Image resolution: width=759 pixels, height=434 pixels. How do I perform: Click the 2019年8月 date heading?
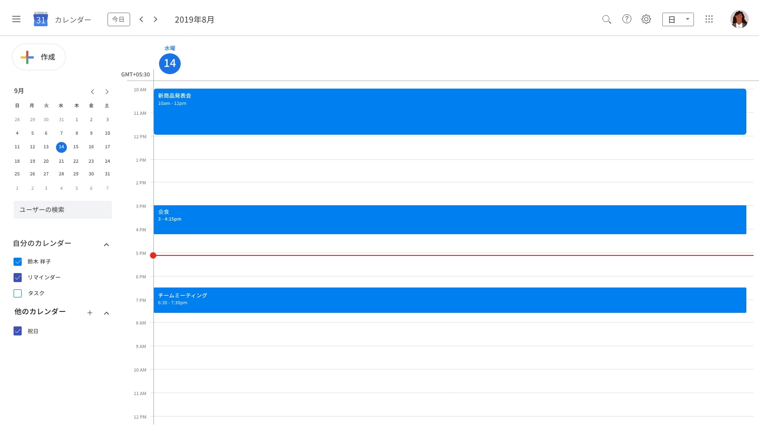[x=194, y=19]
